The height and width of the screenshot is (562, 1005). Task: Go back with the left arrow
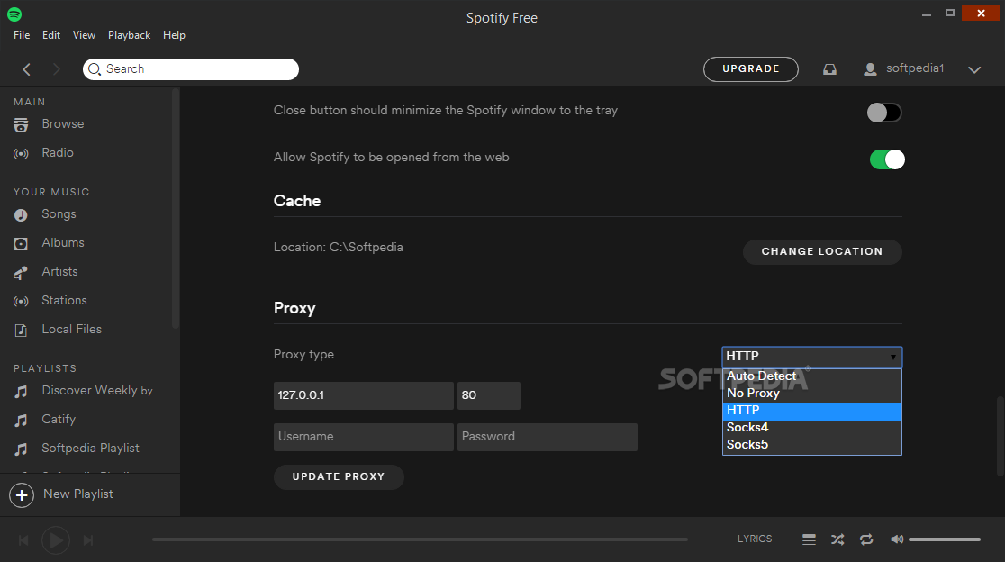(27, 69)
